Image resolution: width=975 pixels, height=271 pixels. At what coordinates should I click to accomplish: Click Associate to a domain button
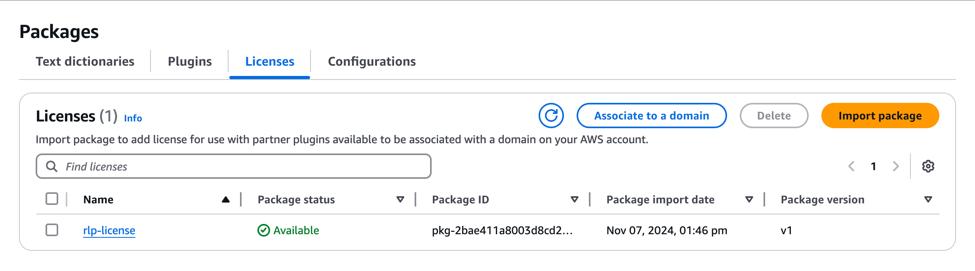pos(651,116)
